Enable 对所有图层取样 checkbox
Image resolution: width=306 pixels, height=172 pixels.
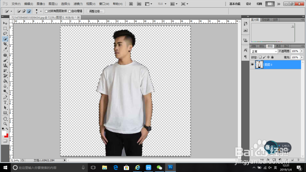(x=46, y=11)
